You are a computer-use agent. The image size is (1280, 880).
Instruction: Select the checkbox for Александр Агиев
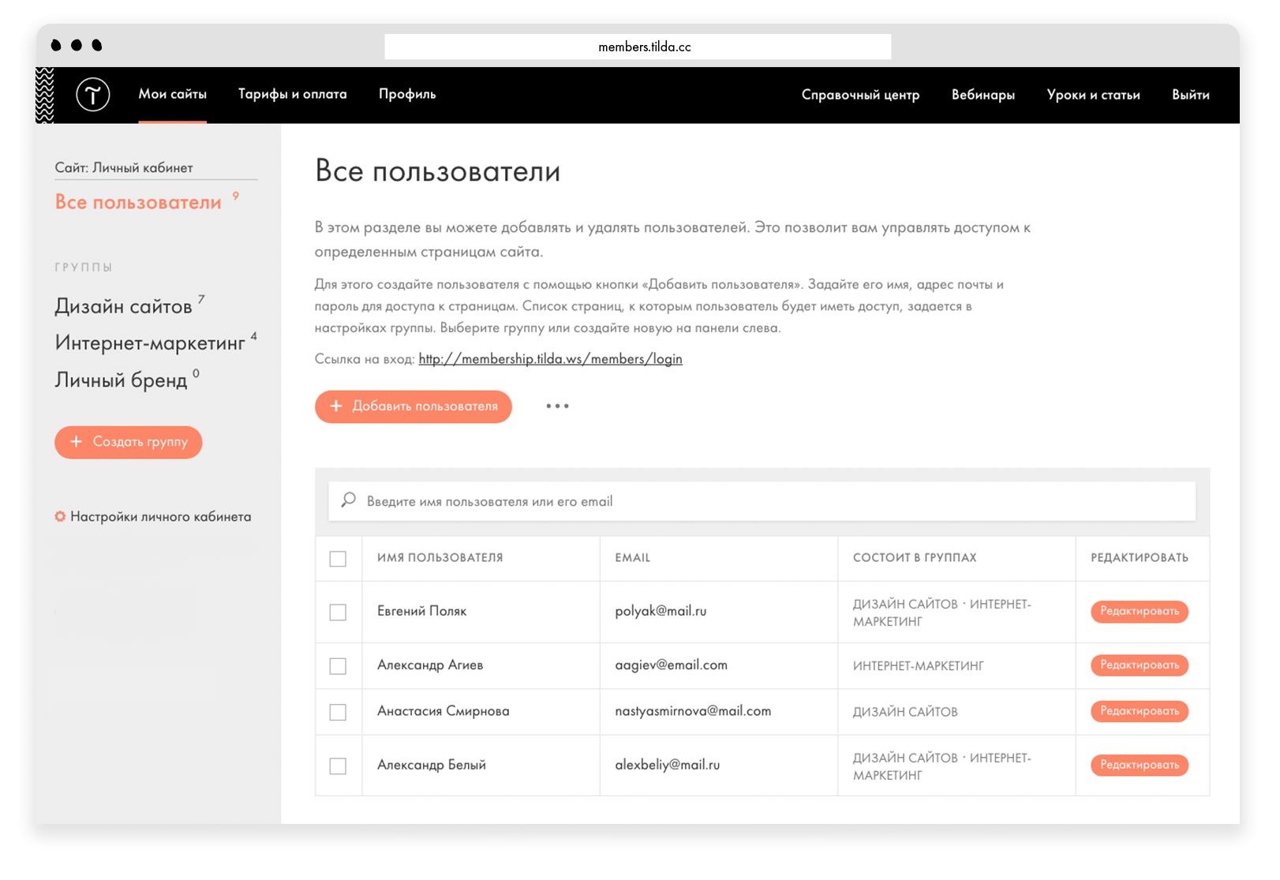coord(338,666)
